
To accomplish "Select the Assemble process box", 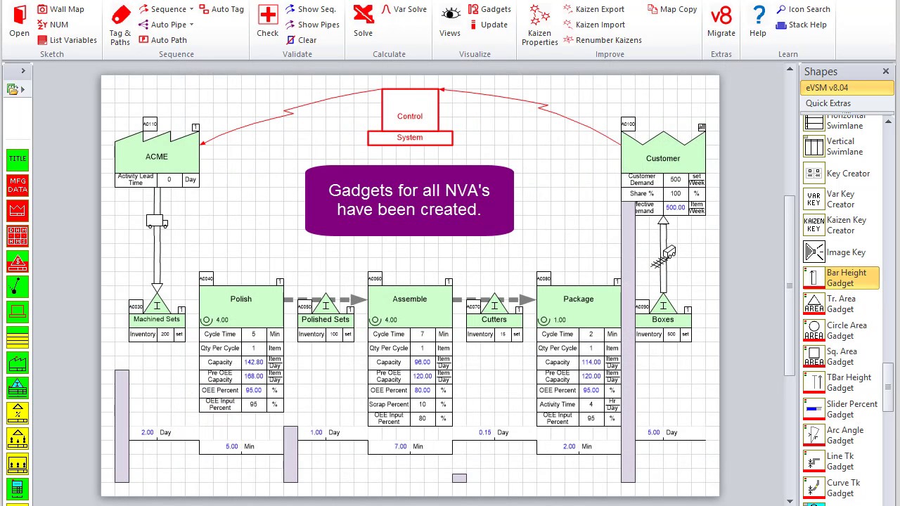I will click(410, 306).
